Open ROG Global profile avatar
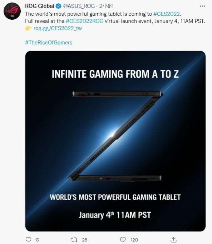The image size is (212, 244). (x=12, y=11)
